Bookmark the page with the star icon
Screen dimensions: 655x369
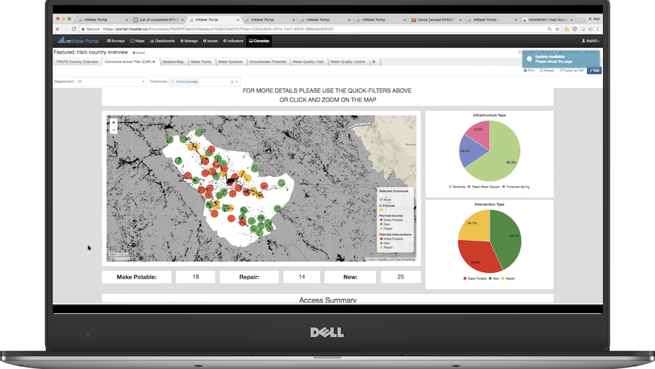557,29
